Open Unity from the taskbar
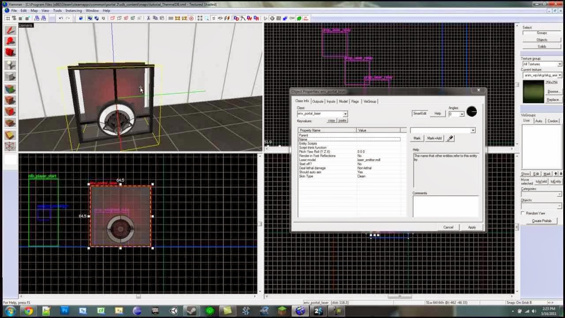565x318 pixels. pos(174,310)
